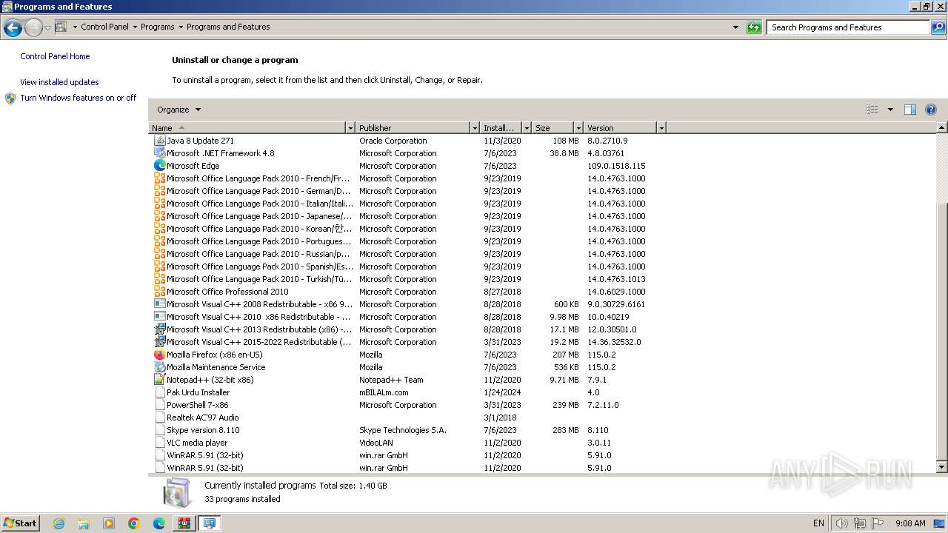The width and height of the screenshot is (948, 533).
Task: Open media player from the taskbar
Action: (109, 523)
